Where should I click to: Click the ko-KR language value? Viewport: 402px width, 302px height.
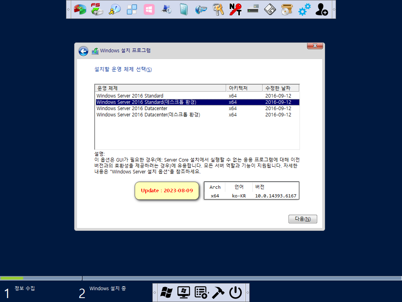tap(239, 196)
